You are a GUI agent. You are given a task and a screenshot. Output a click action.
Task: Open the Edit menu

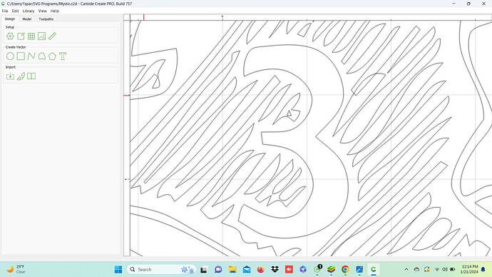coord(15,11)
